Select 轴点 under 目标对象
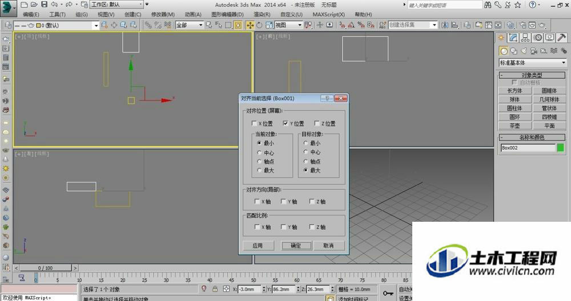 [305, 161]
